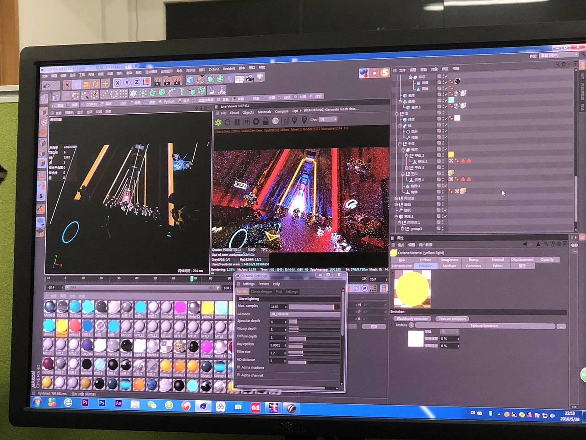This screenshot has width=586, height=440.
Task: Open the Chn DL channel dropdown
Action: coord(328,119)
